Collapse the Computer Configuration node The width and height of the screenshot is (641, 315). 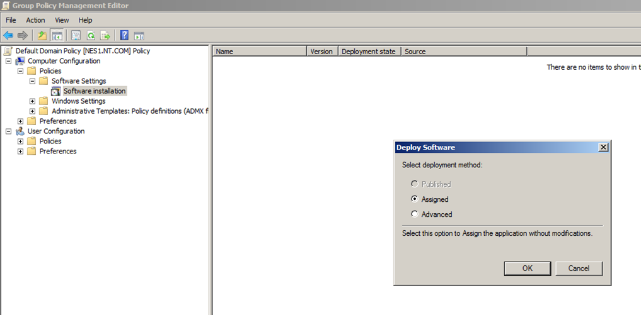[9, 61]
